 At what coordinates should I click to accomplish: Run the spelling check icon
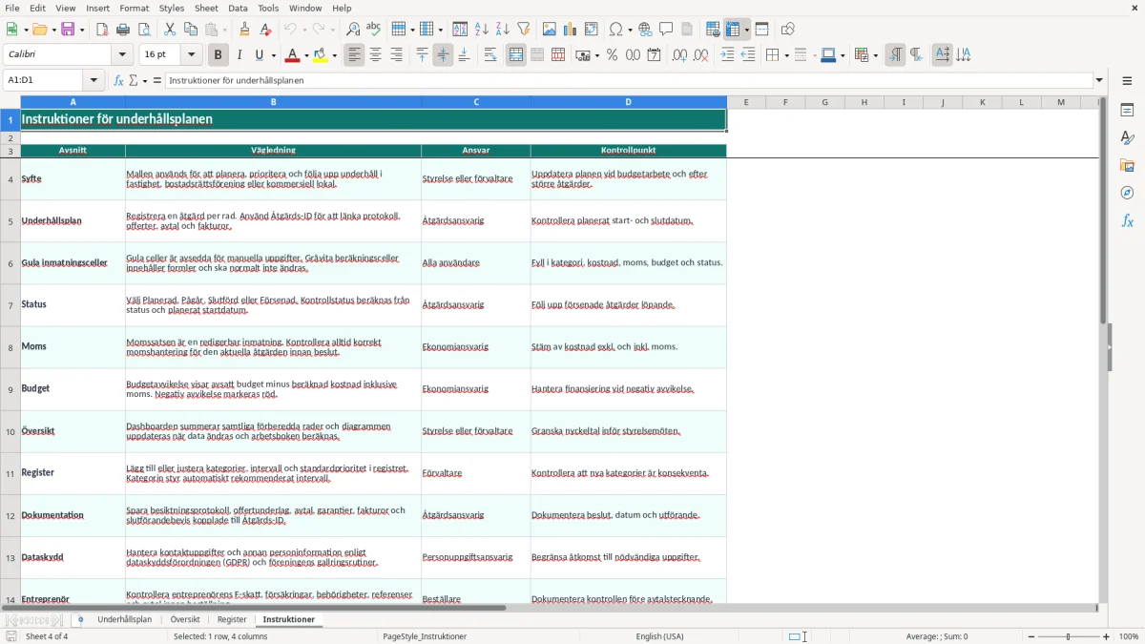[374, 30]
